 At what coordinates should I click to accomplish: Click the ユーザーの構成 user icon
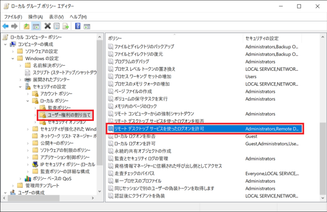point(13,192)
